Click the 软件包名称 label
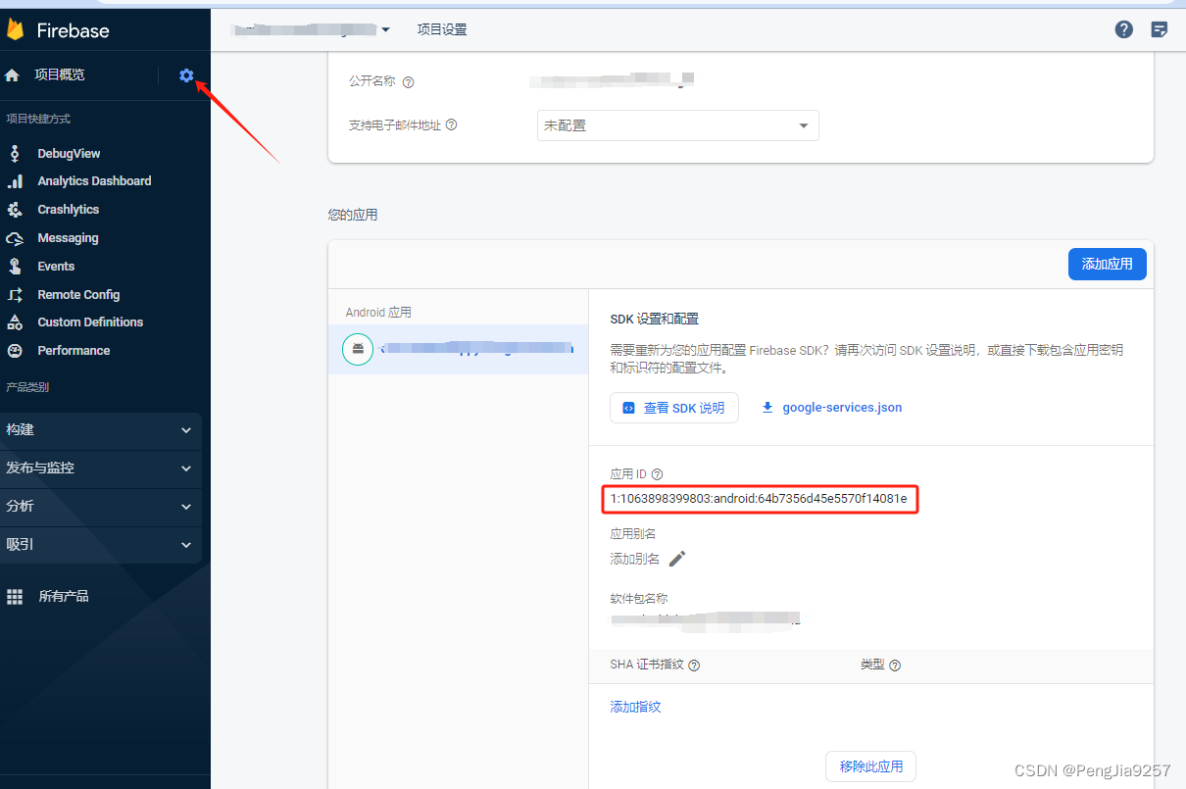The height and width of the screenshot is (789, 1186). pyautogui.click(x=639, y=599)
